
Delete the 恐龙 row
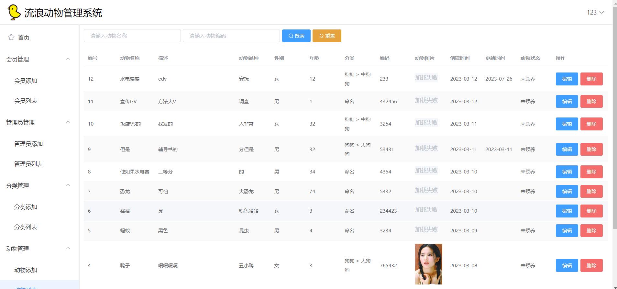pos(591,191)
